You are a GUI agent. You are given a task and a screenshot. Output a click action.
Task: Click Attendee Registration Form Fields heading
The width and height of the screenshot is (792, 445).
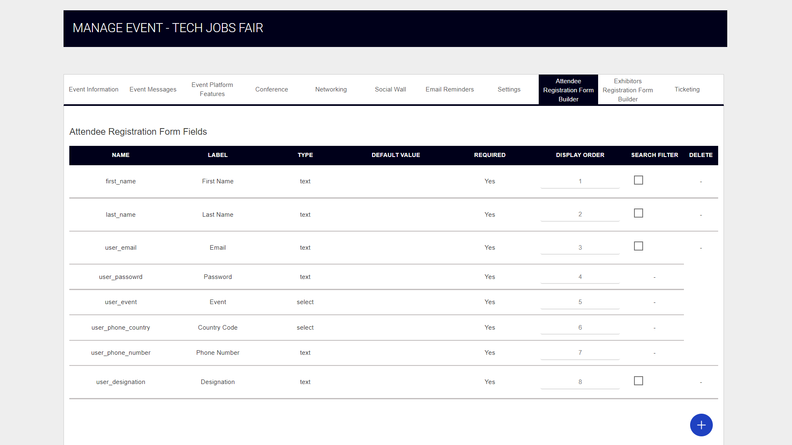pos(138,131)
